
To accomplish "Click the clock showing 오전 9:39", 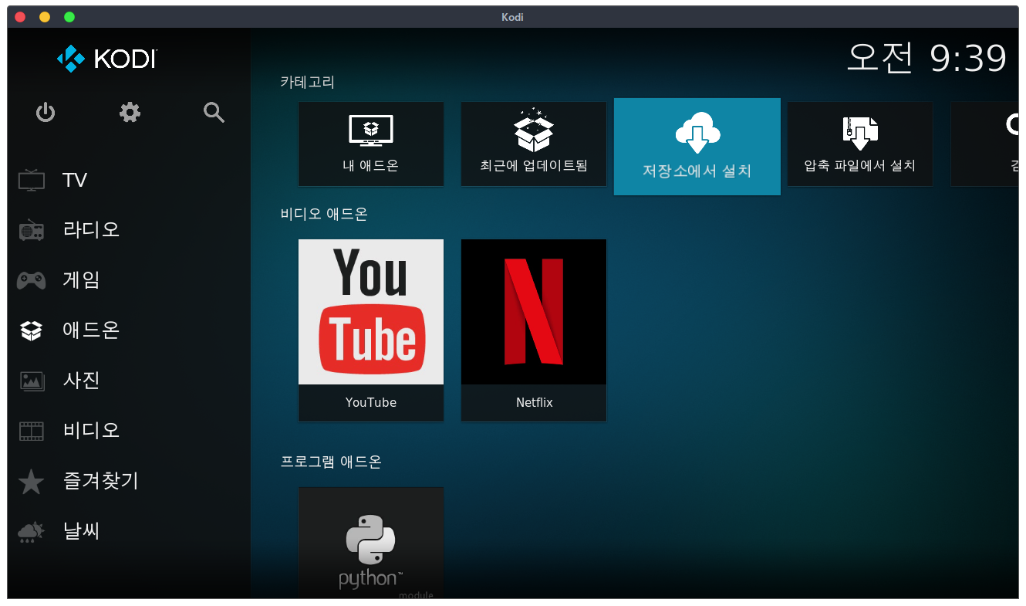I will [x=926, y=58].
